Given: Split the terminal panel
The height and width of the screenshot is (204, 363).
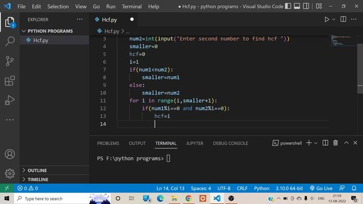Looking at the screenshot, I should 325,143.
